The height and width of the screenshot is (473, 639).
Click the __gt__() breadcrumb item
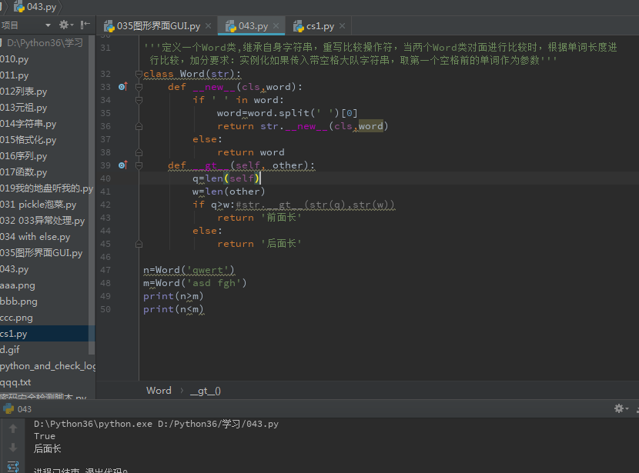(x=205, y=390)
